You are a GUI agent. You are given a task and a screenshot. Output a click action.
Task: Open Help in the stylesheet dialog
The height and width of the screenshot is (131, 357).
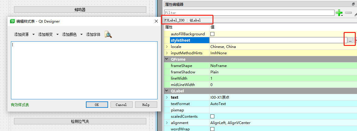click(x=146, y=104)
